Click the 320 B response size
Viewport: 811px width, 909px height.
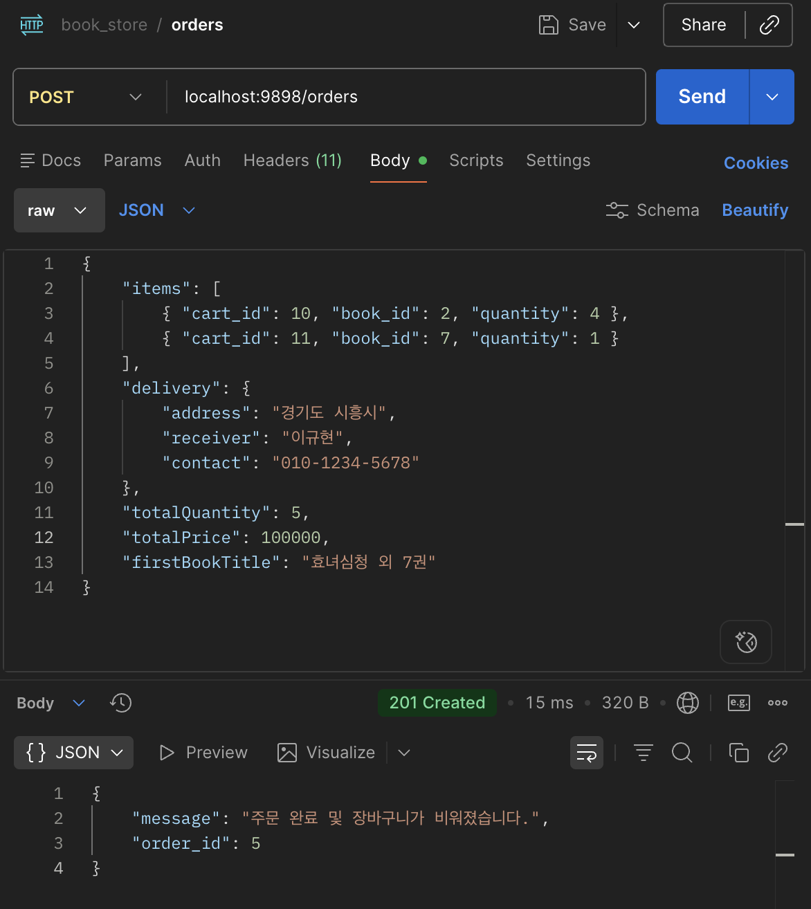pos(626,703)
